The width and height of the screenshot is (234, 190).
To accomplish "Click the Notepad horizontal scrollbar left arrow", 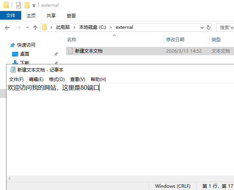I will click(9, 178).
